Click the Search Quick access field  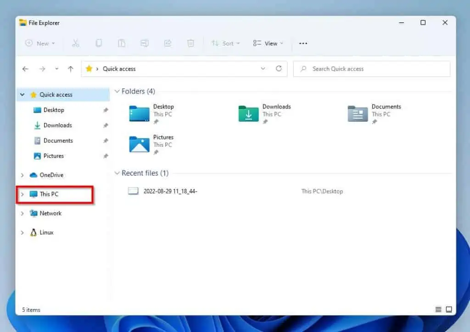[x=372, y=69]
